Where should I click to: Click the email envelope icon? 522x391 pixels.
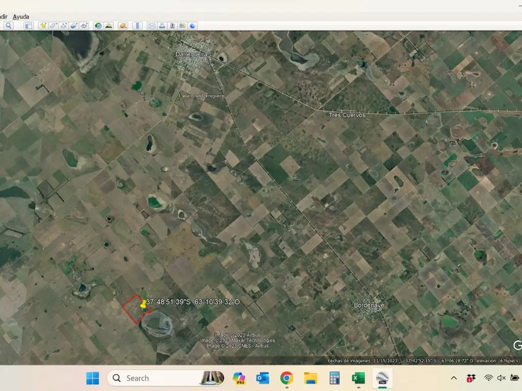click(152, 25)
